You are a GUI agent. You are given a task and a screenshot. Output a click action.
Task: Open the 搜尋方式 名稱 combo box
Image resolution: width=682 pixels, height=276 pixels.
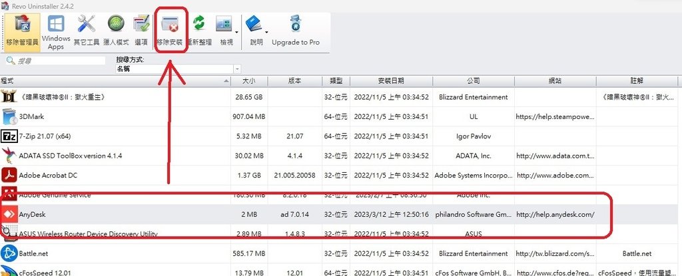click(x=178, y=69)
